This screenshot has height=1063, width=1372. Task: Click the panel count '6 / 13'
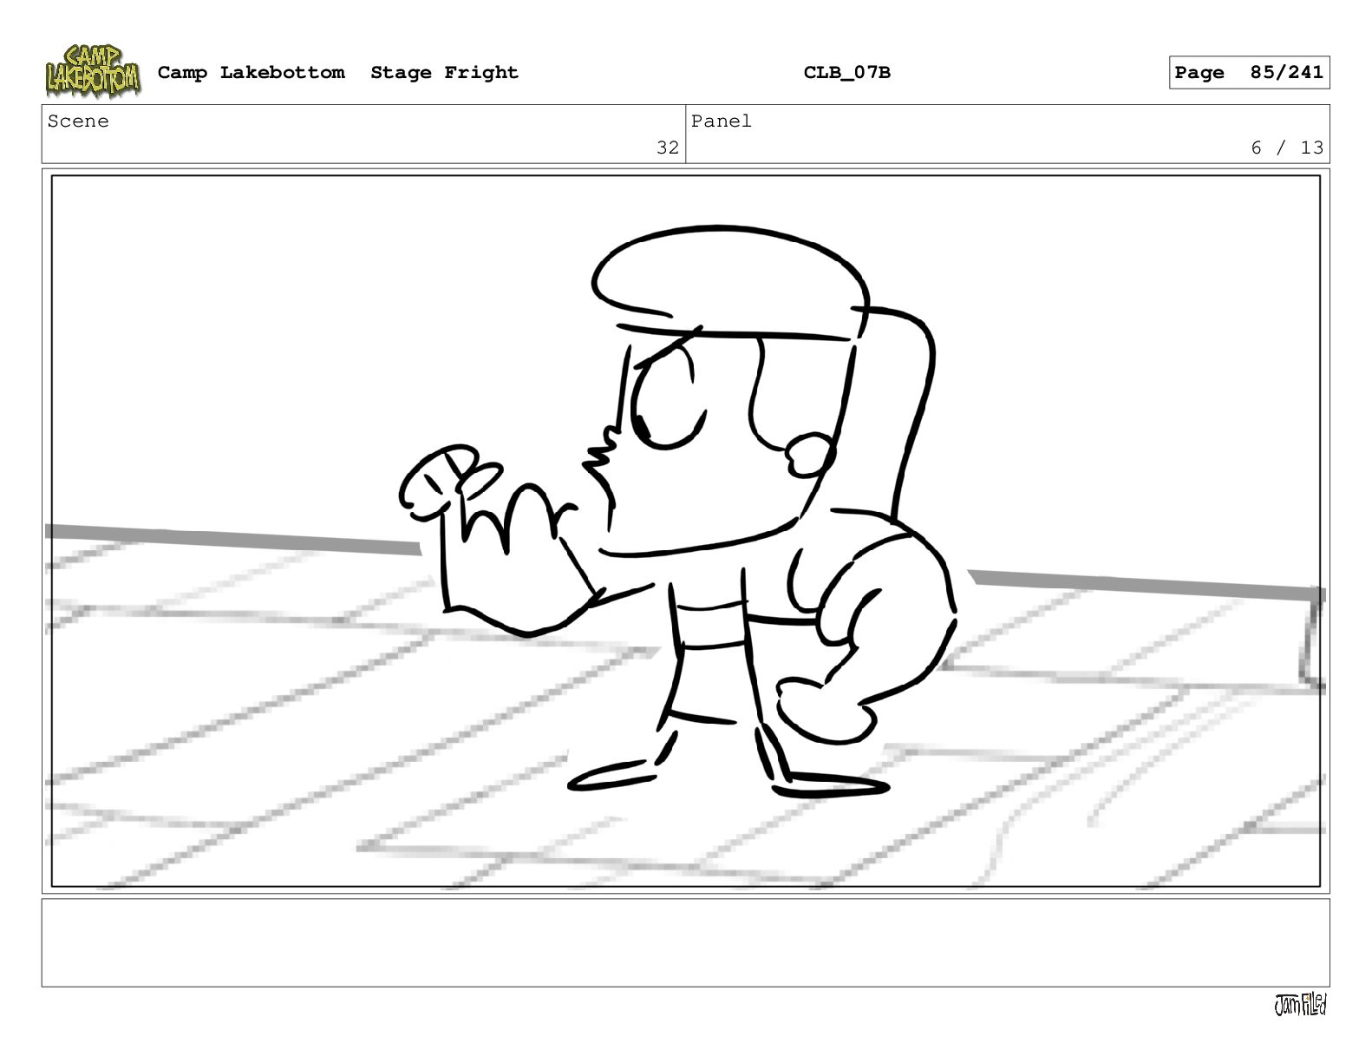(x=1287, y=148)
